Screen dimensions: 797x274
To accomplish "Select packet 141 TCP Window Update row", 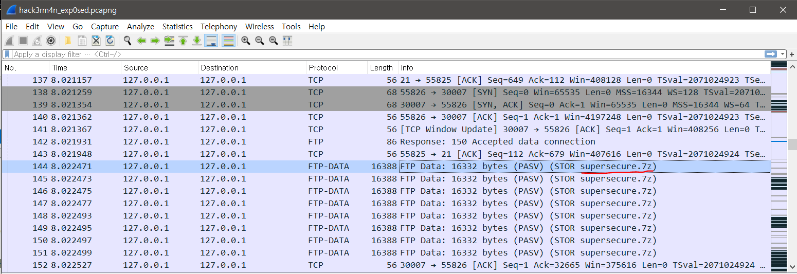I will (386, 130).
